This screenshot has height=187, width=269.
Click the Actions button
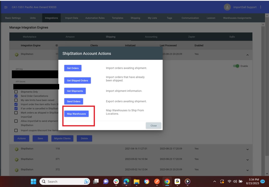(21, 138)
